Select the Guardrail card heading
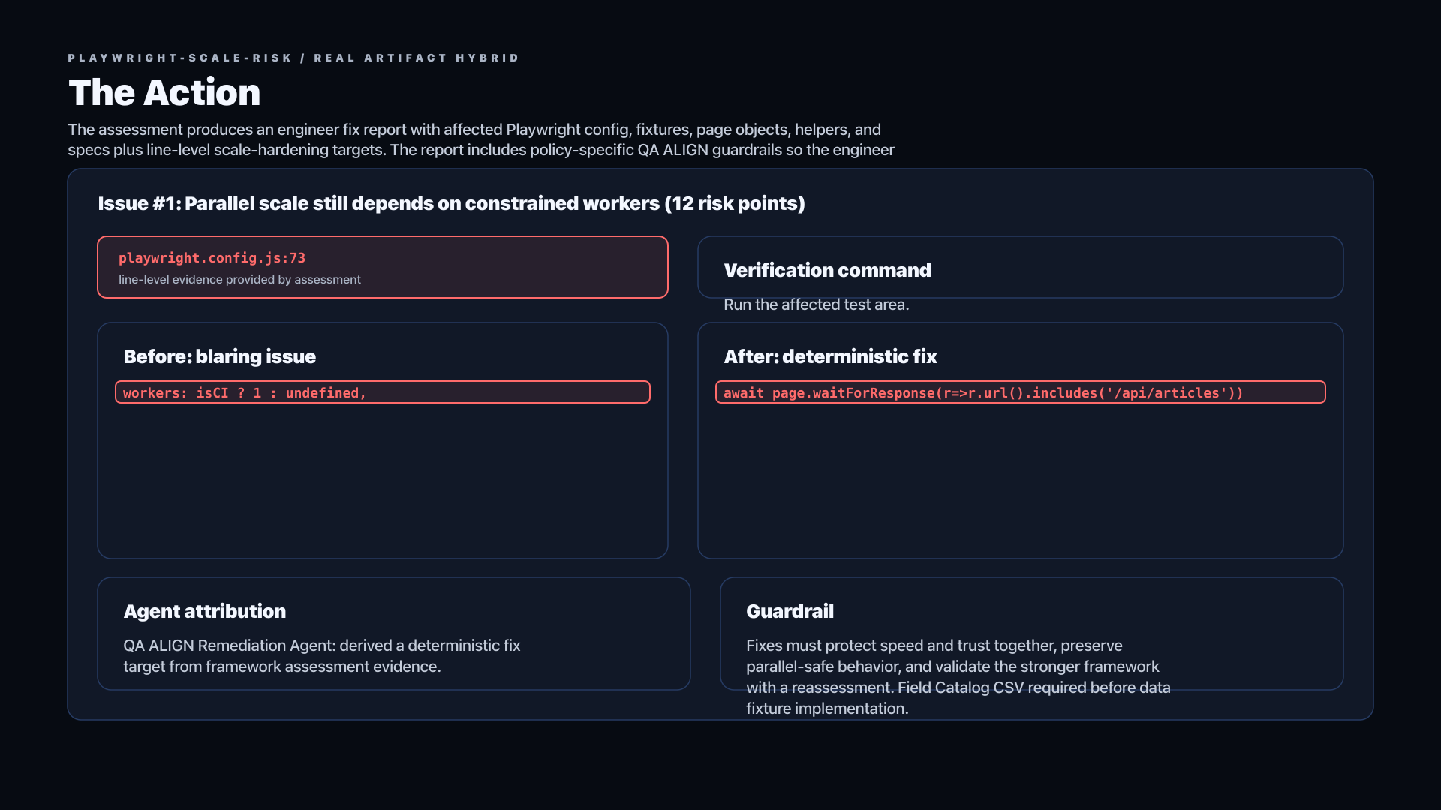The width and height of the screenshot is (1441, 810). tap(790, 611)
